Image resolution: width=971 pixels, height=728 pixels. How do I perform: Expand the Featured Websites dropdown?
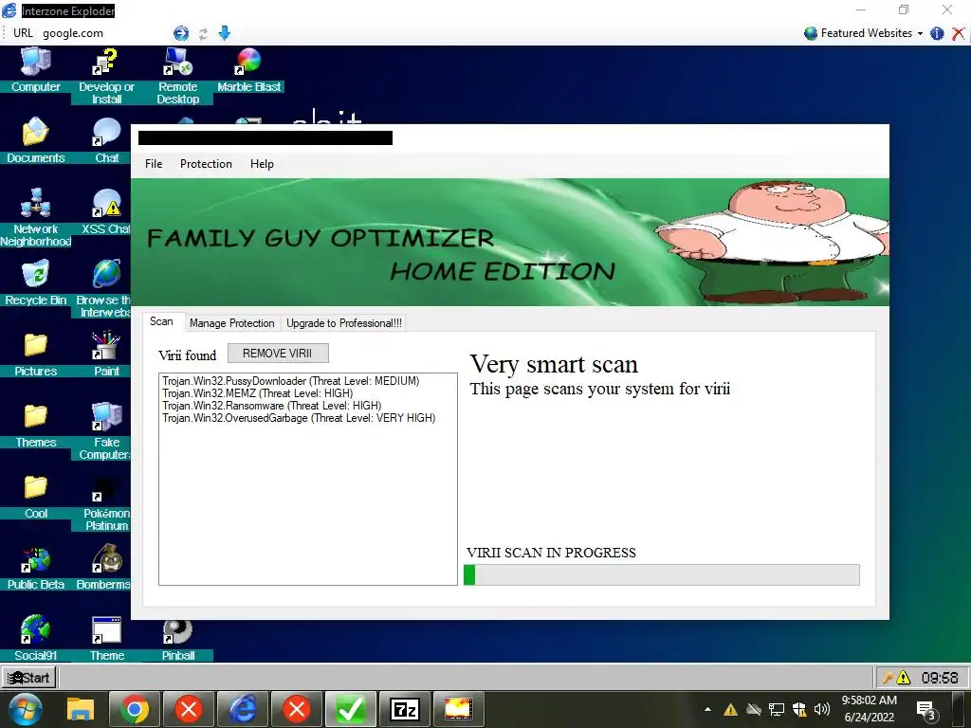863,33
